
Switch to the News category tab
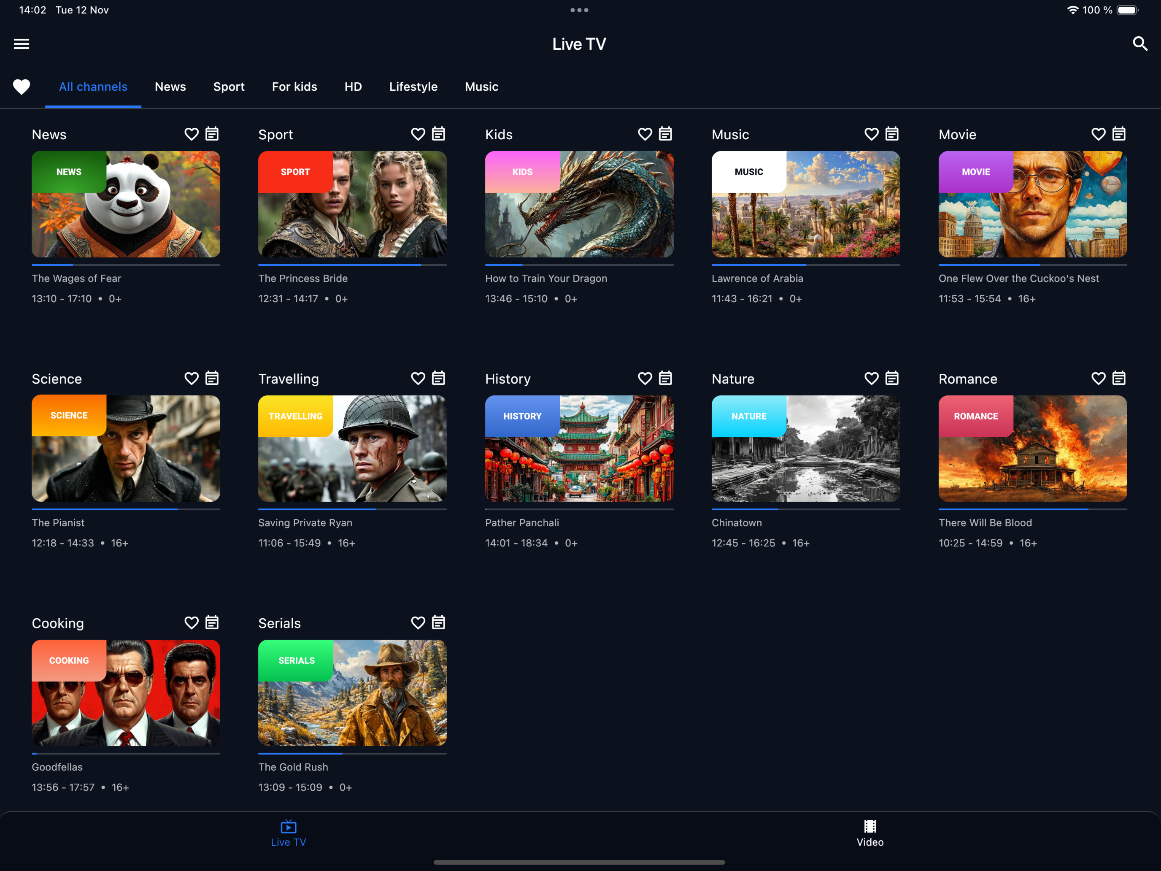(170, 87)
